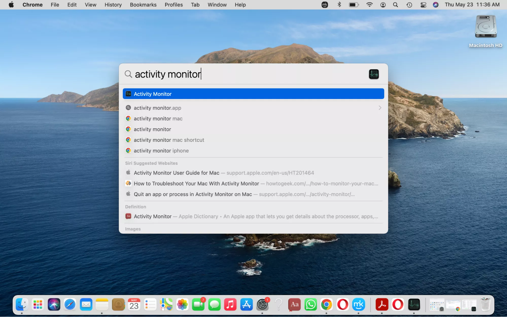This screenshot has width=507, height=317.
Task: Open Launchpad from the Dock
Action: pos(38,305)
